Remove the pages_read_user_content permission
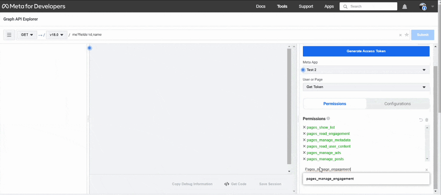Screen dimensions: 441x195 [304, 146]
